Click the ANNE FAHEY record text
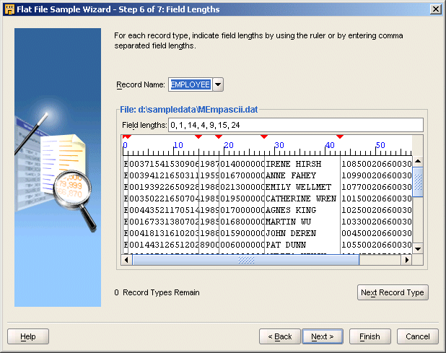This screenshot has width=446, height=353. [291, 175]
